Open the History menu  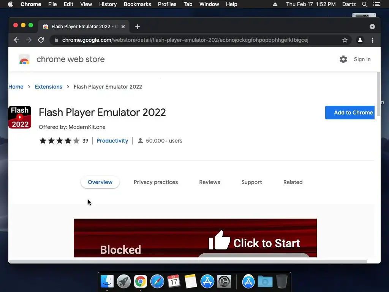pos(108,4)
